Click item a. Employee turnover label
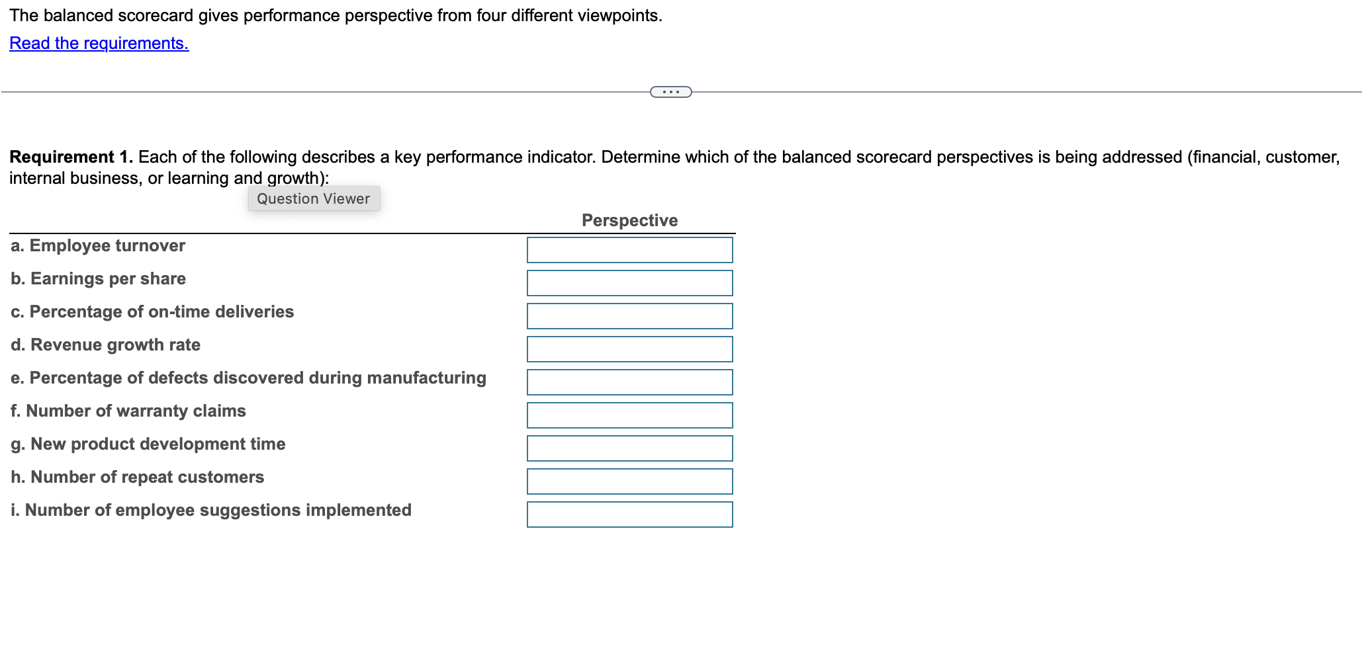 click(97, 245)
